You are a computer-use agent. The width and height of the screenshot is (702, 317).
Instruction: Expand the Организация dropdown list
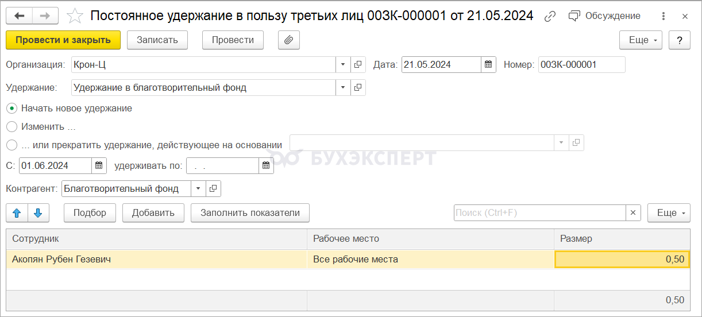pos(343,64)
